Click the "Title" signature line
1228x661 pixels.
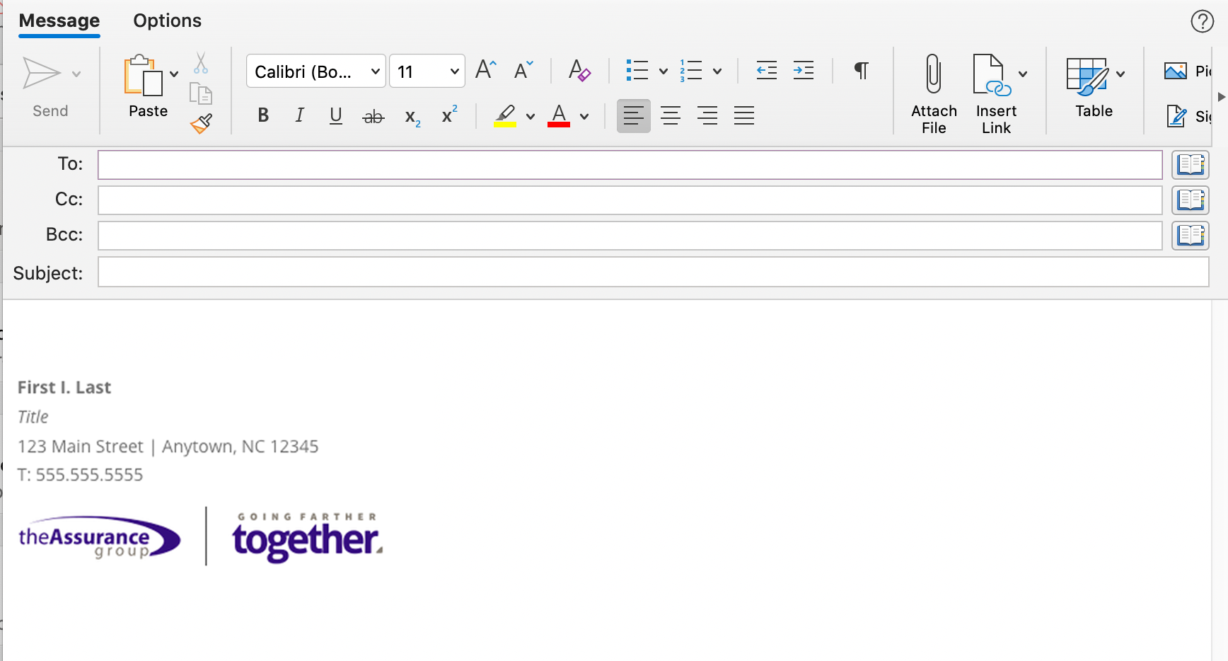pos(33,417)
